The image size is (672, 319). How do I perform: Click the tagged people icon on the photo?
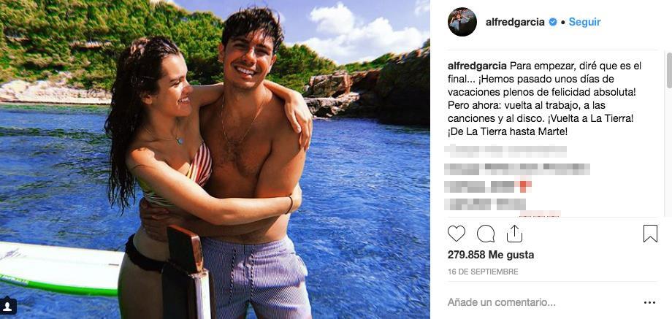8,306
